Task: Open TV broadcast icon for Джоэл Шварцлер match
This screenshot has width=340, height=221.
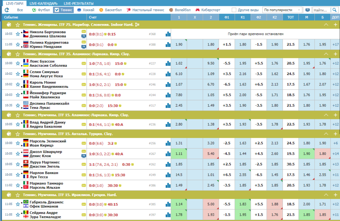Action: [84, 156]
